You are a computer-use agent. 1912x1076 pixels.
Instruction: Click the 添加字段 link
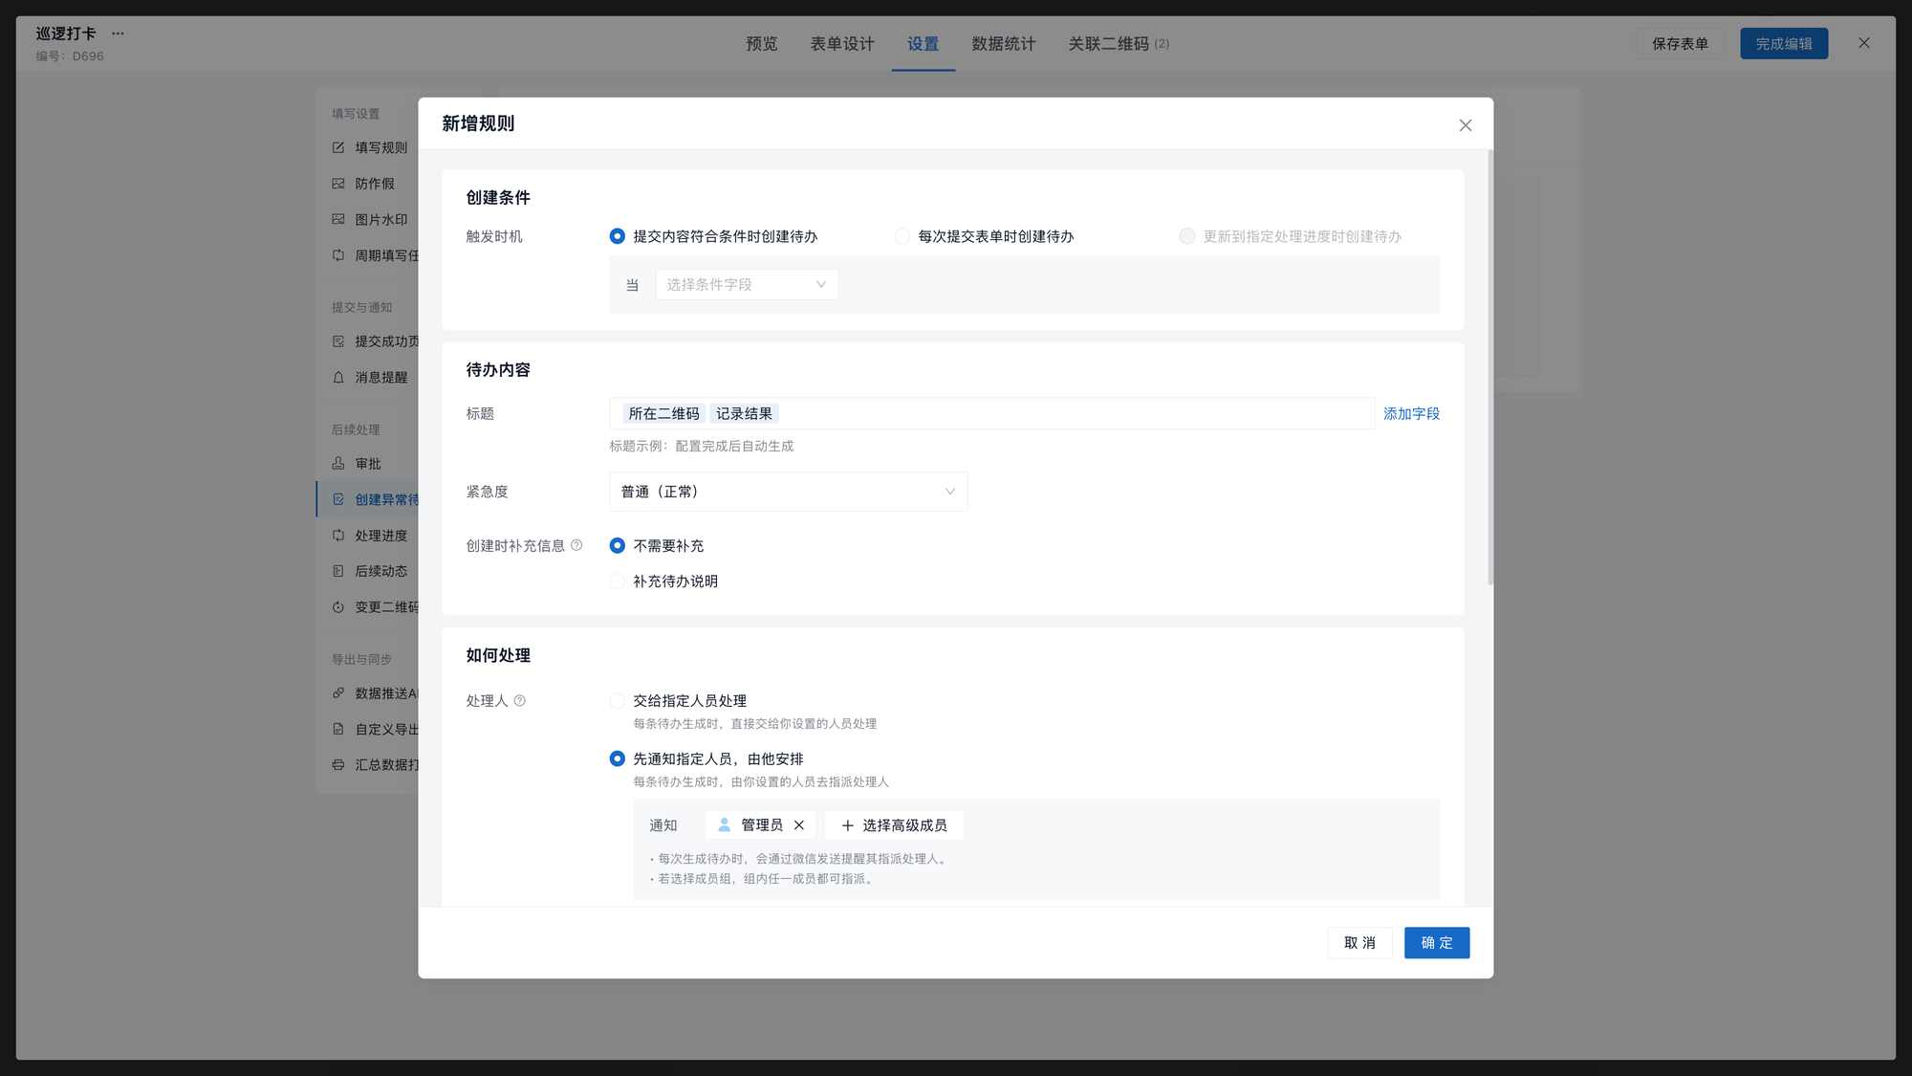pyautogui.click(x=1411, y=414)
